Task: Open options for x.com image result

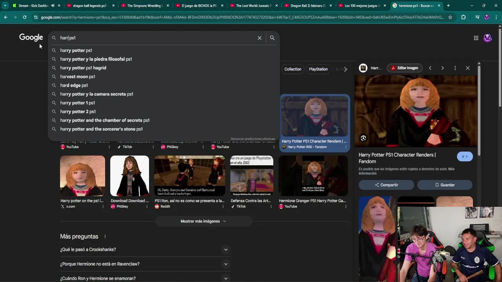Action: click(103, 206)
